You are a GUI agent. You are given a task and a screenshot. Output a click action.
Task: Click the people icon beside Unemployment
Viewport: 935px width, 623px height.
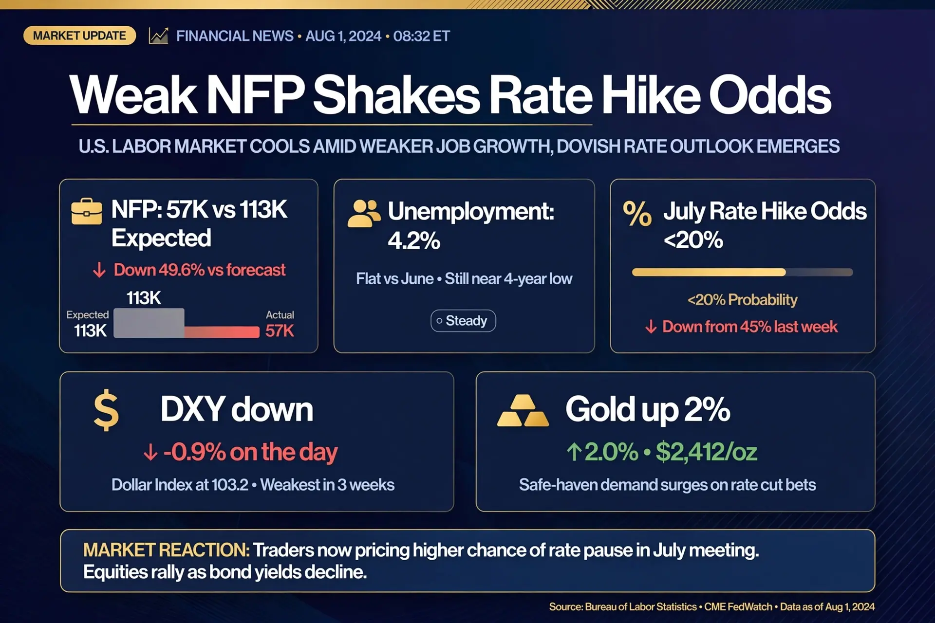pos(364,214)
